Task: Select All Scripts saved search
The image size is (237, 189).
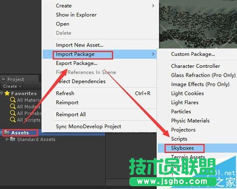Action: [29, 120]
